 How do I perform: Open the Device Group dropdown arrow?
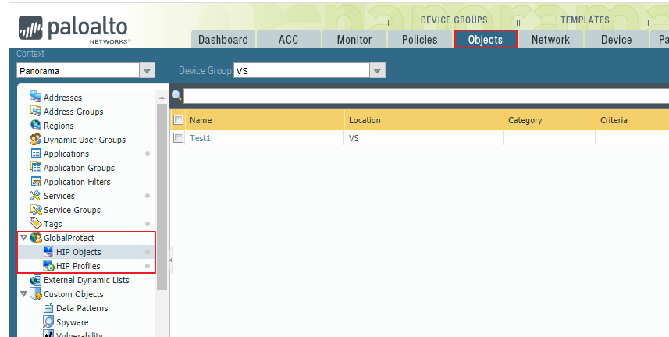377,70
